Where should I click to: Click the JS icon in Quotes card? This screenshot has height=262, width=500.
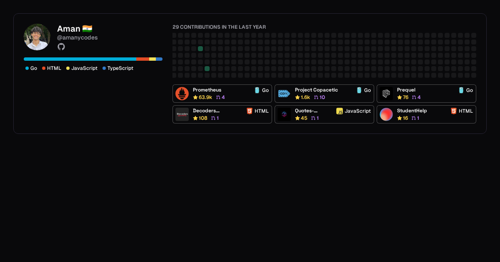[x=340, y=111]
